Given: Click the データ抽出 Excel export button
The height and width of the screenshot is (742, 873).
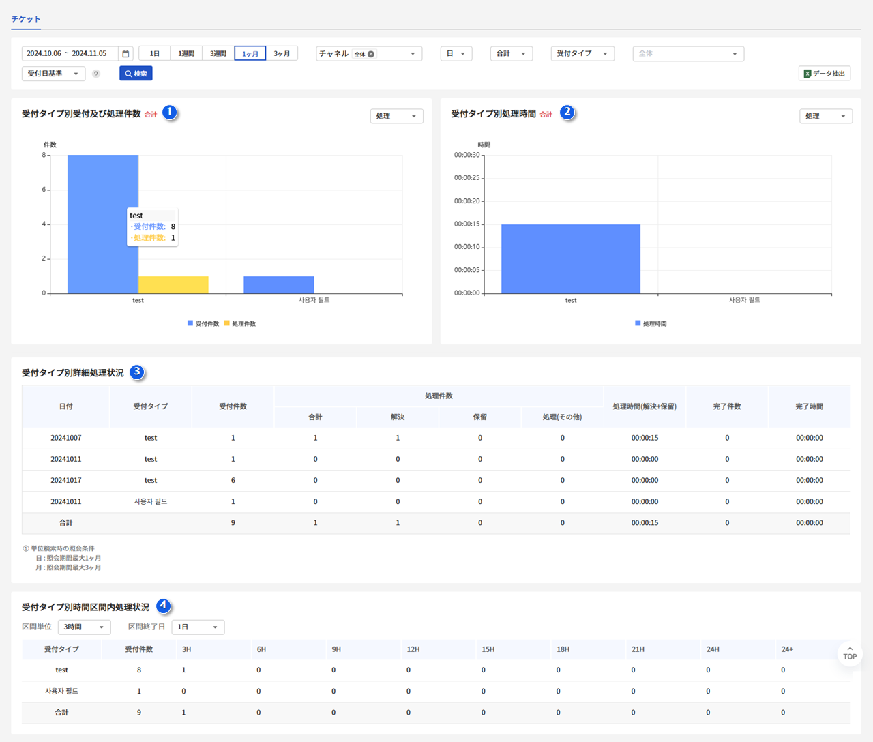Looking at the screenshot, I should pyautogui.click(x=824, y=74).
